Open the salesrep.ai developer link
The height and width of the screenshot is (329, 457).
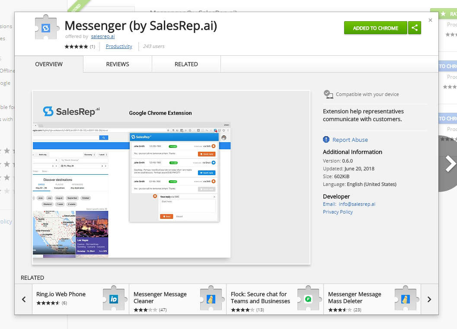tap(103, 36)
